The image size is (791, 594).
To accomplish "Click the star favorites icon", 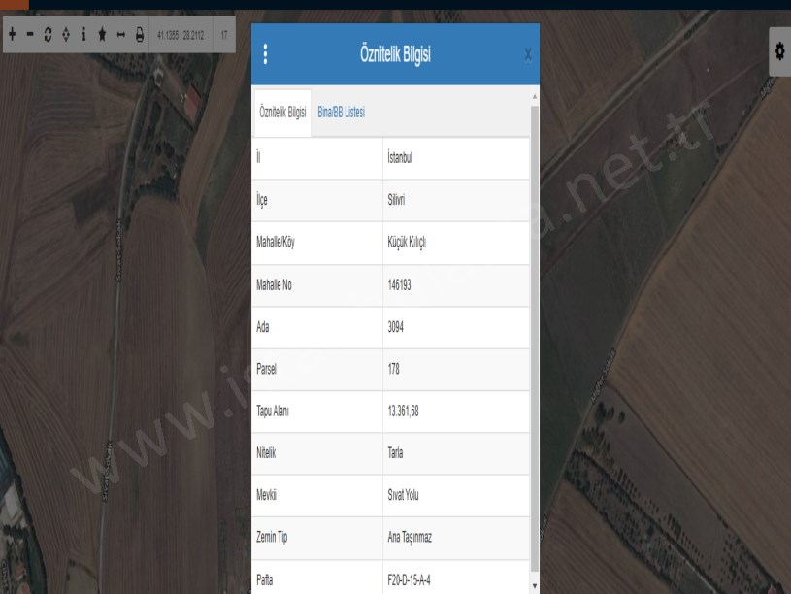I will tap(103, 34).
